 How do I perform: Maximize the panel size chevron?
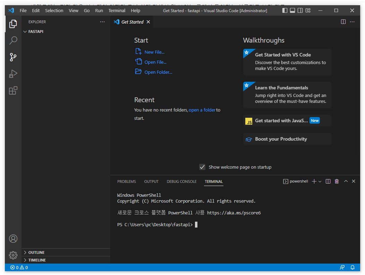point(346,181)
